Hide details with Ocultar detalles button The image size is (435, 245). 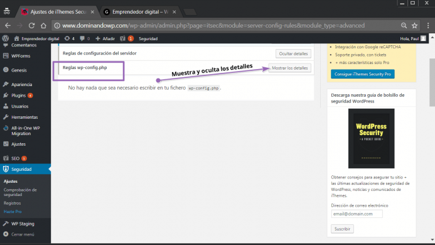293,53
